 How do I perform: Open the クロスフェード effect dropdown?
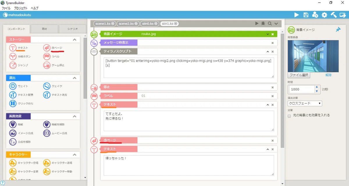pyautogui.click(x=305, y=103)
